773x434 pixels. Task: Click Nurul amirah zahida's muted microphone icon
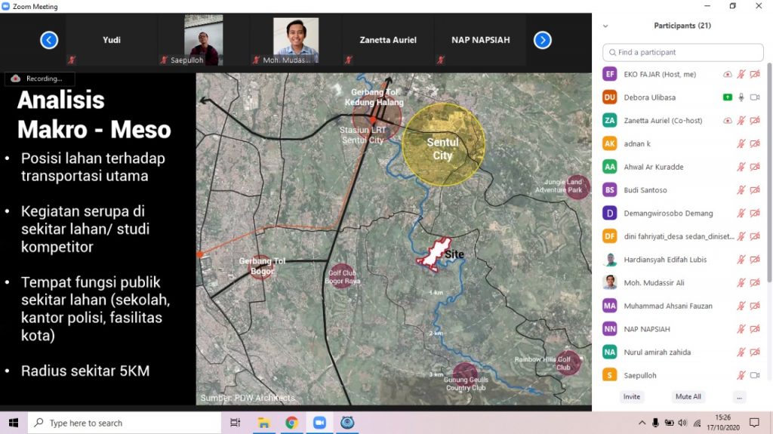point(741,352)
